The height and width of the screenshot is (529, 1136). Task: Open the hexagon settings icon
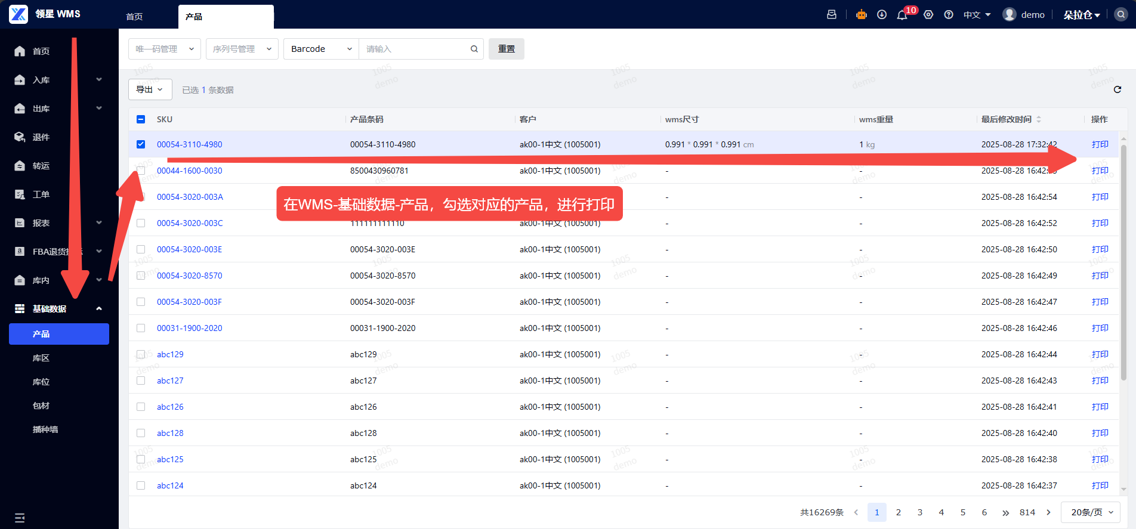(928, 15)
